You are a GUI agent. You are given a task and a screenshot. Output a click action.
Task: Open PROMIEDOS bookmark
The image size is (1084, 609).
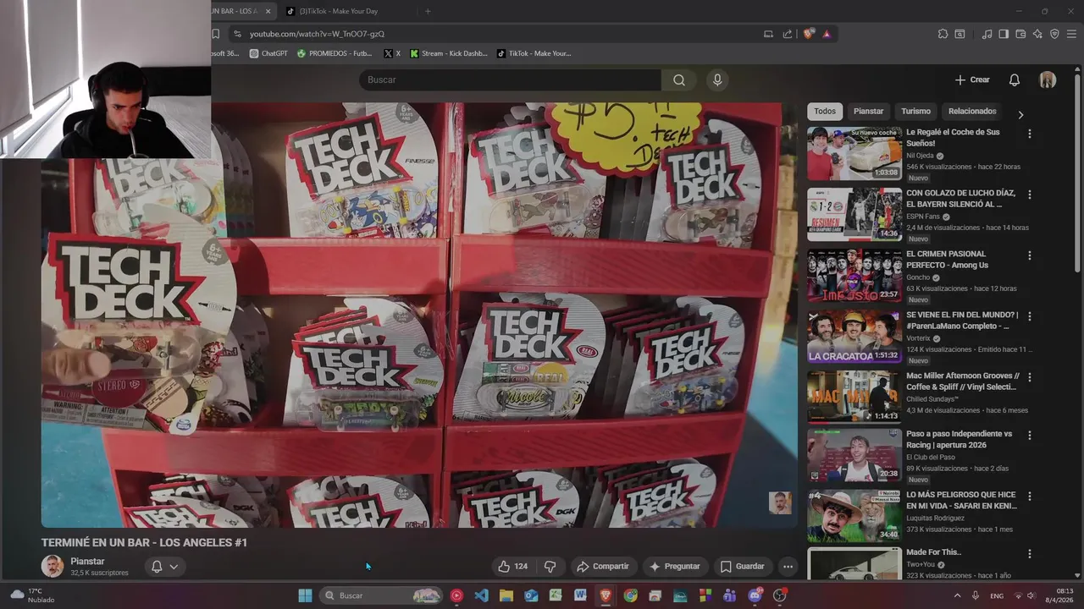(335, 53)
